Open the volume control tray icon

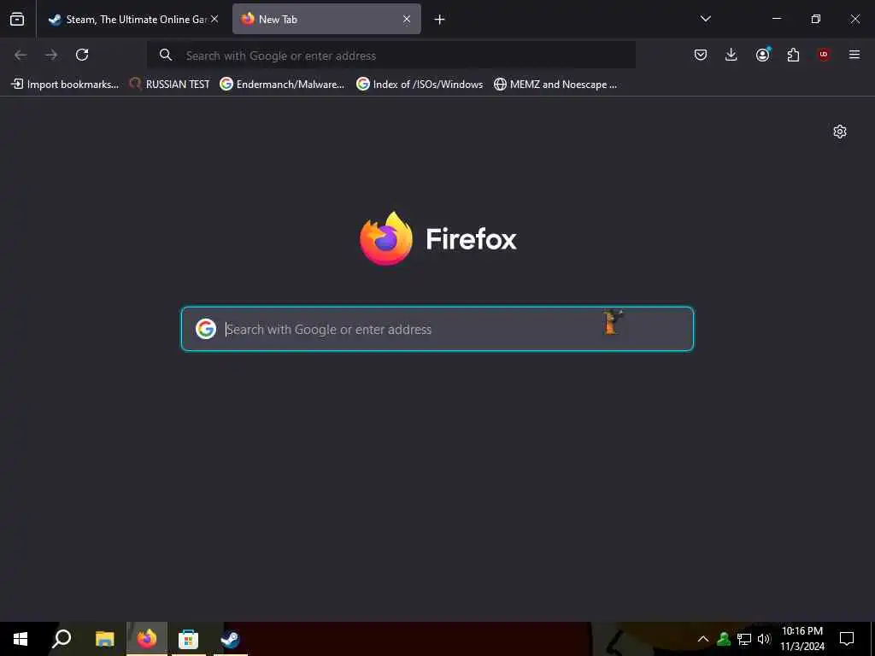[764, 639]
